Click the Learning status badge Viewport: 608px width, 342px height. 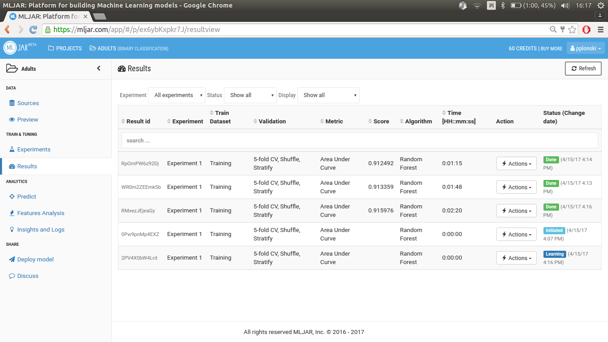pyautogui.click(x=555, y=254)
